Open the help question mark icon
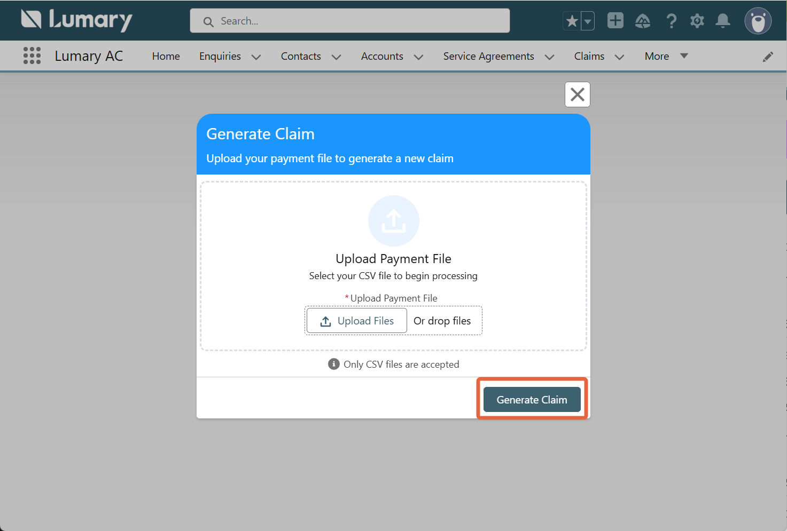This screenshot has width=787, height=531. click(671, 21)
